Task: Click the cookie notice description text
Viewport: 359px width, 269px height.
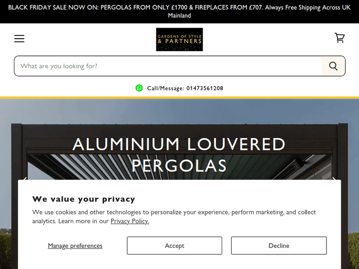Action: point(174,212)
